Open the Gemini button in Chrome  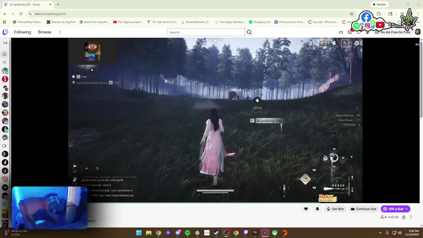(x=379, y=5)
